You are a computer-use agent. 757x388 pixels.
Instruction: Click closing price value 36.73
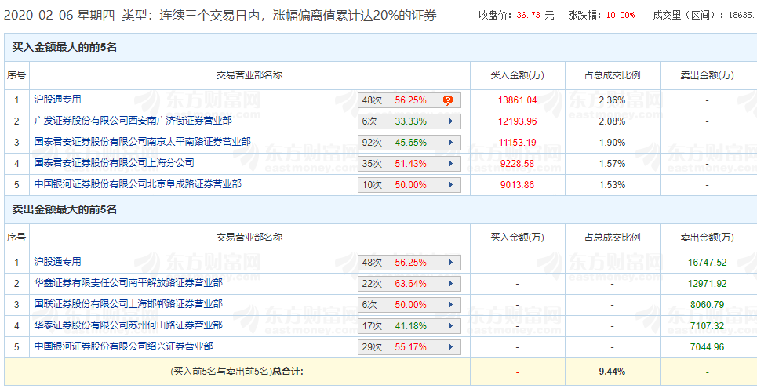tap(530, 15)
